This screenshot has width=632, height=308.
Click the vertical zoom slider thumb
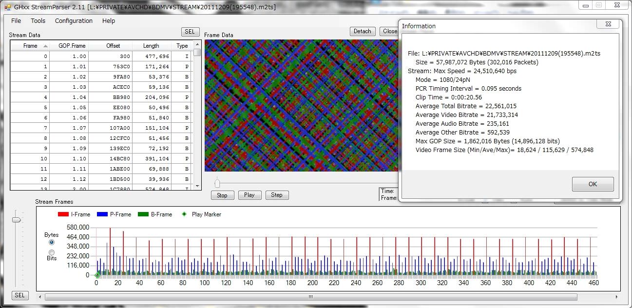(x=17, y=220)
